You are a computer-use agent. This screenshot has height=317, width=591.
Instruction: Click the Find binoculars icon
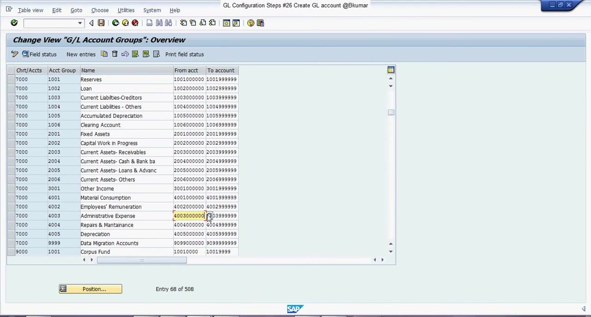159,23
